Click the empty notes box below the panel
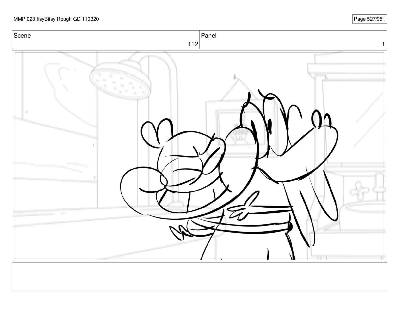 point(199,277)
